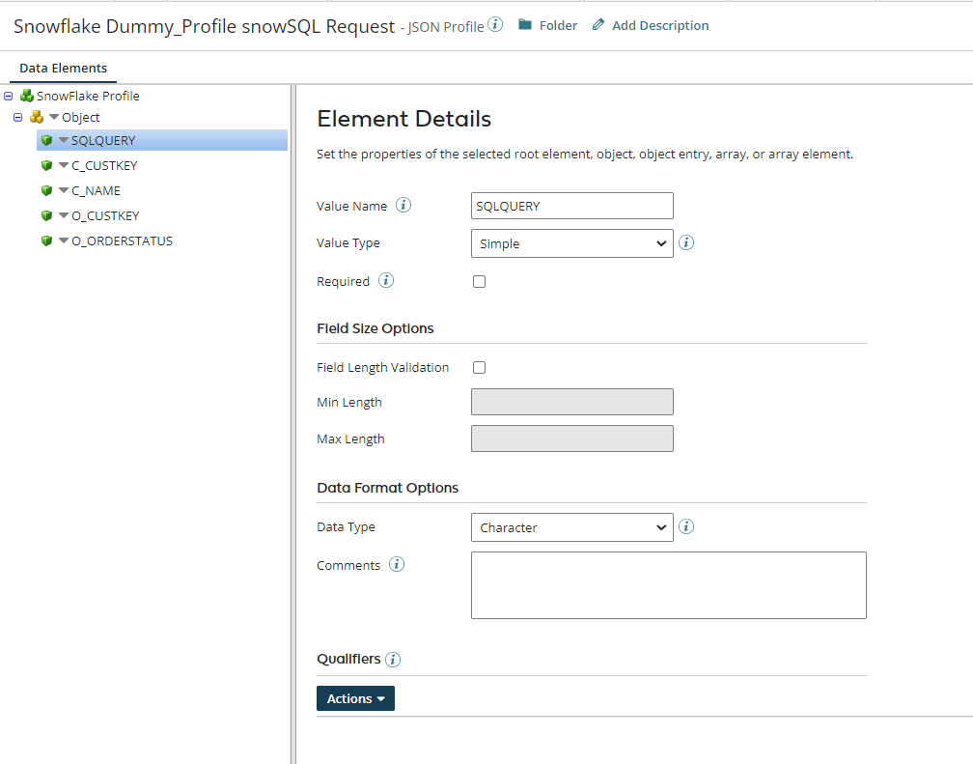Click the green element icon beside SQLQUERY
This screenshot has height=764, width=973.
[x=46, y=140]
